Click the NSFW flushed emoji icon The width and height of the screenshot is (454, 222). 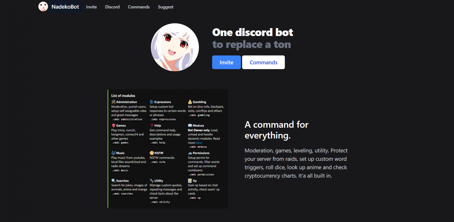[151, 153]
